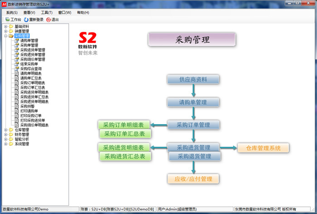Click status bar text 用户:Admin(超级管理员)

pos(178,209)
